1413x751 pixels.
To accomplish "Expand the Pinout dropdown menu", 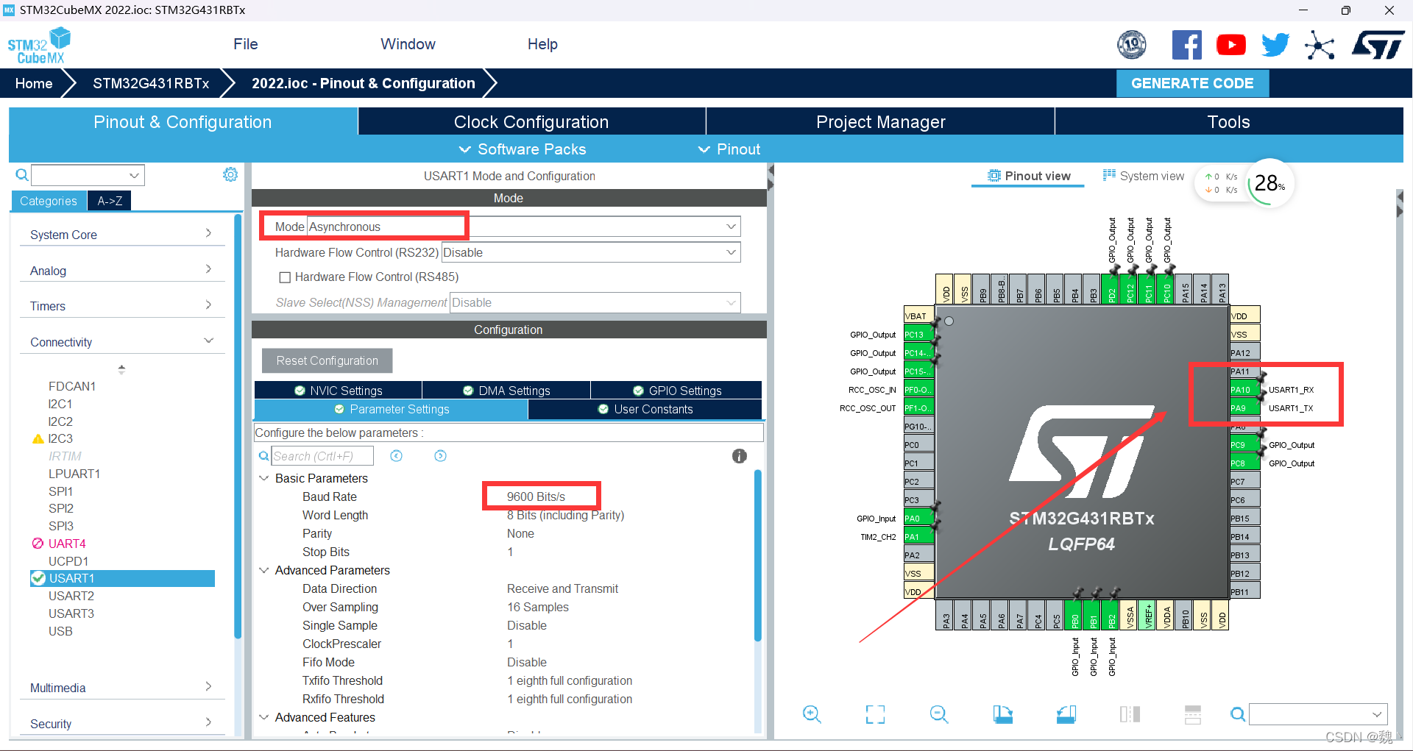I will tap(729, 149).
